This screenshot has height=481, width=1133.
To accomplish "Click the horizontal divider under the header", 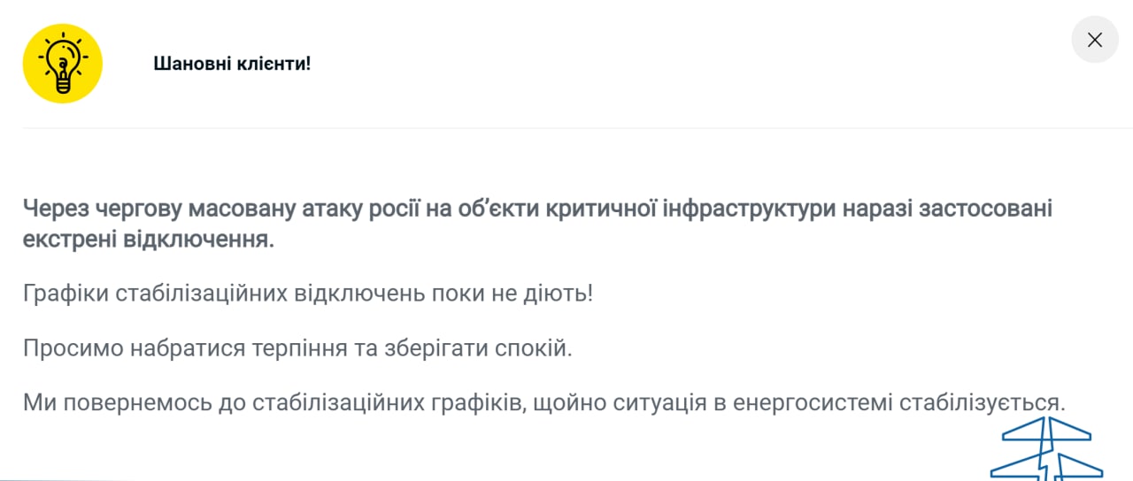I will click(x=566, y=128).
